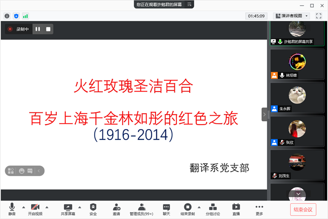Screen dimensions: 328x219
Task: Enter full screen mode
Action: [x=319, y=16]
